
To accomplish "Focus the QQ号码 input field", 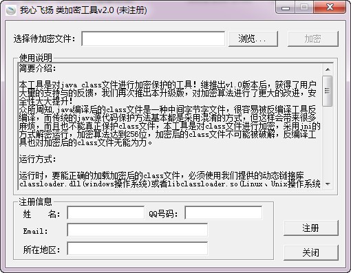I will [x=224, y=212].
